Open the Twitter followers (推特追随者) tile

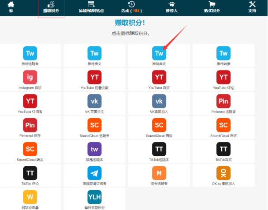click(30, 54)
